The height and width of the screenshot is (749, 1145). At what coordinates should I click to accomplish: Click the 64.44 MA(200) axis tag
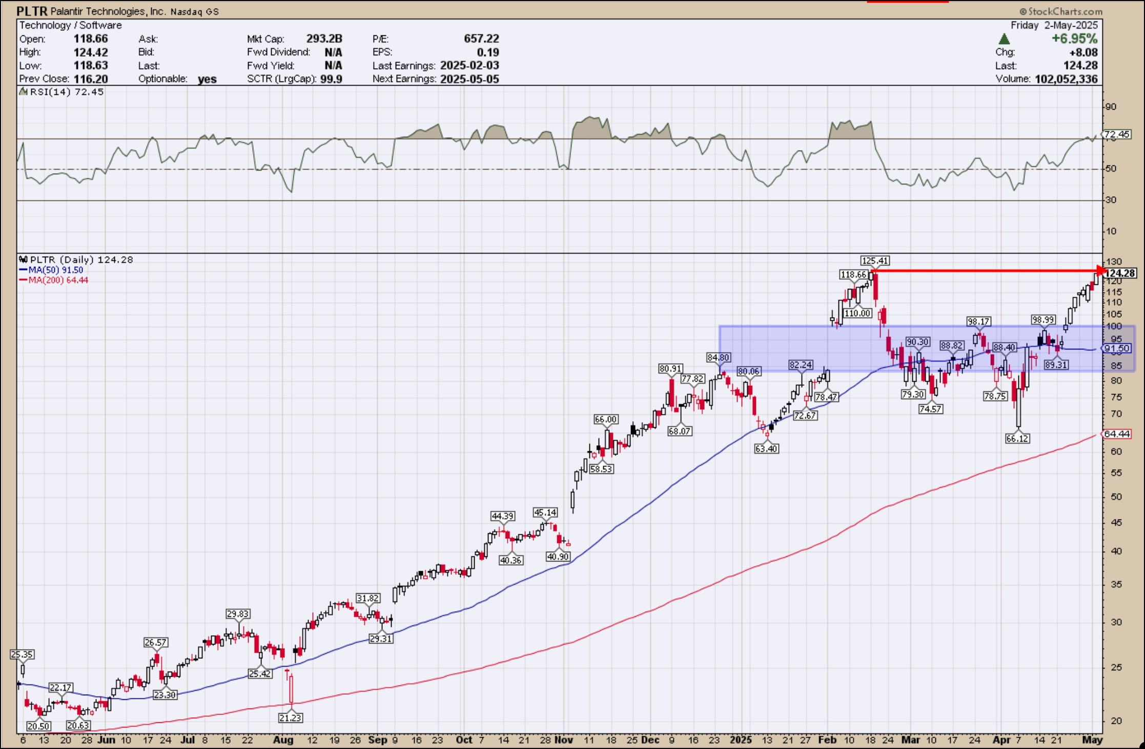coord(1116,434)
